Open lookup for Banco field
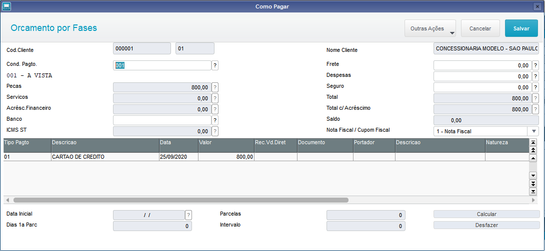545x251 pixels. [x=215, y=120]
